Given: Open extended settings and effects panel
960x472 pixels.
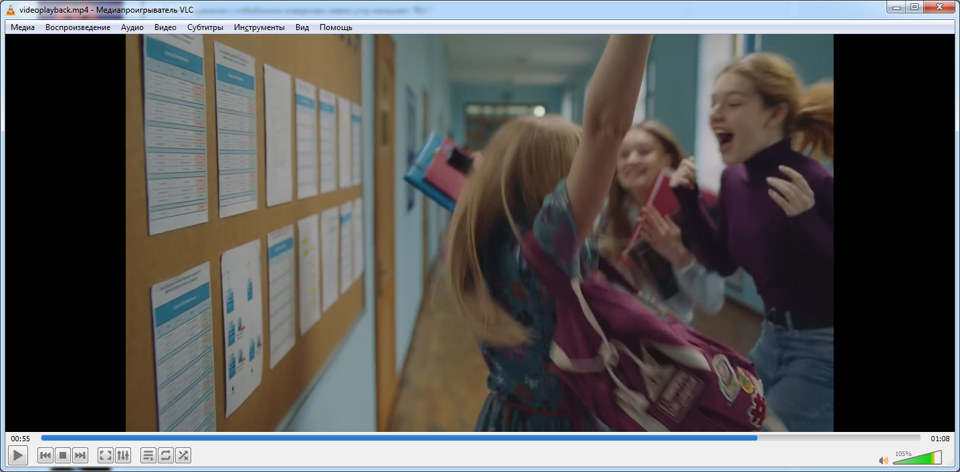Looking at the screenshot, I should tap(123, 455).
